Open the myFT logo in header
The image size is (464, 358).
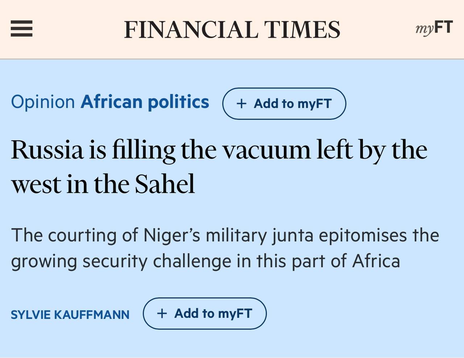434,28
